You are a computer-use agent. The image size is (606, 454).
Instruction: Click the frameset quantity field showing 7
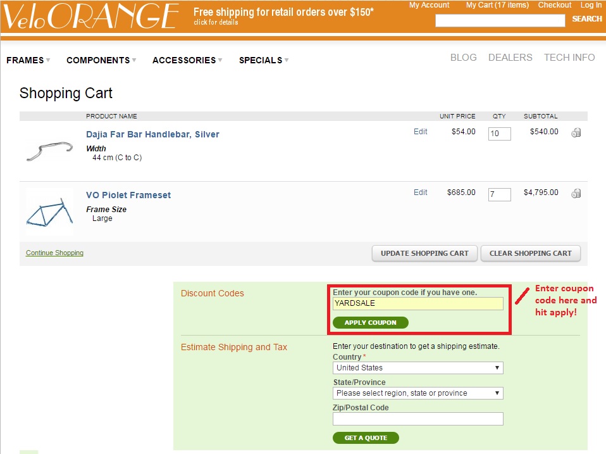499,194
